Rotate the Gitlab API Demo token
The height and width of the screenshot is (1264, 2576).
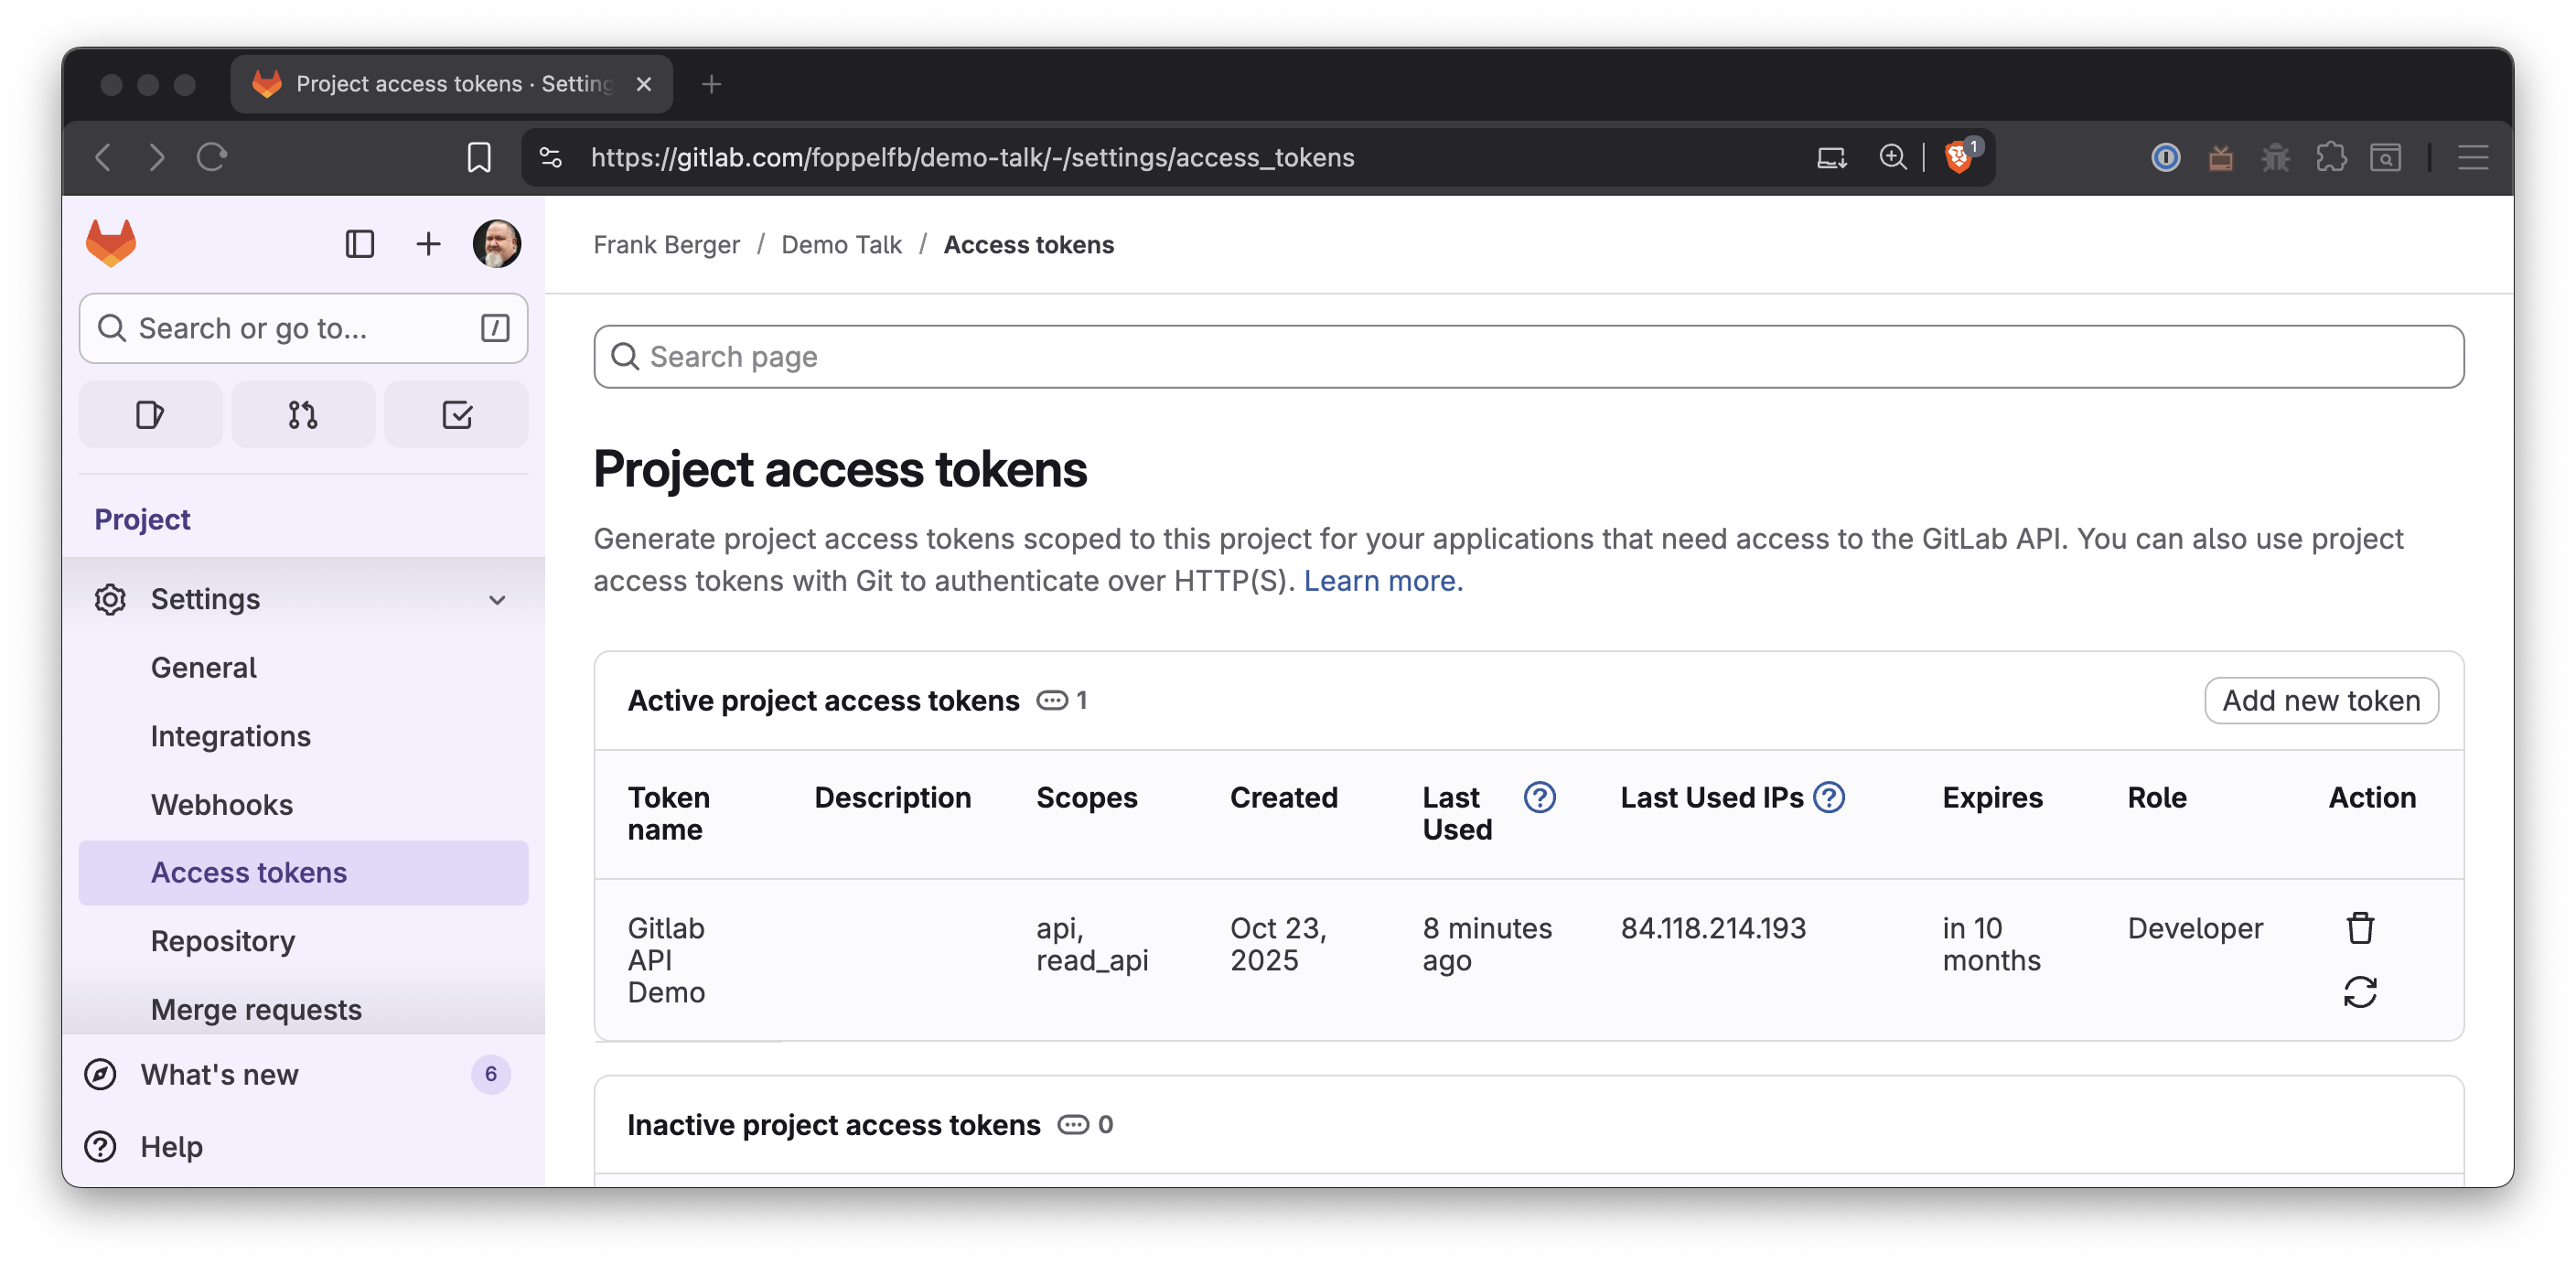click(x=2360, y=992)
